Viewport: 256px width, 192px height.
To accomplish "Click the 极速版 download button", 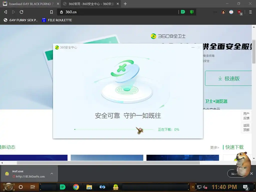I will pyautogui.click(x=228, y=78).
